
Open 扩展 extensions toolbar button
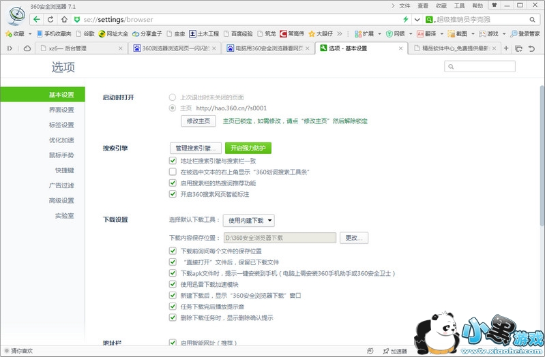point(364,33)
